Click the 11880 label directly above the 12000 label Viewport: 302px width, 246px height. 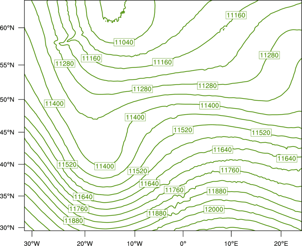pos(217,191)
